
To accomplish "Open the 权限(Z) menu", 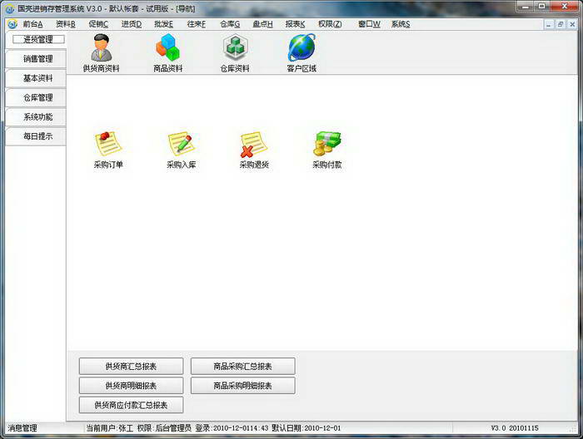I will click(330, 24).
